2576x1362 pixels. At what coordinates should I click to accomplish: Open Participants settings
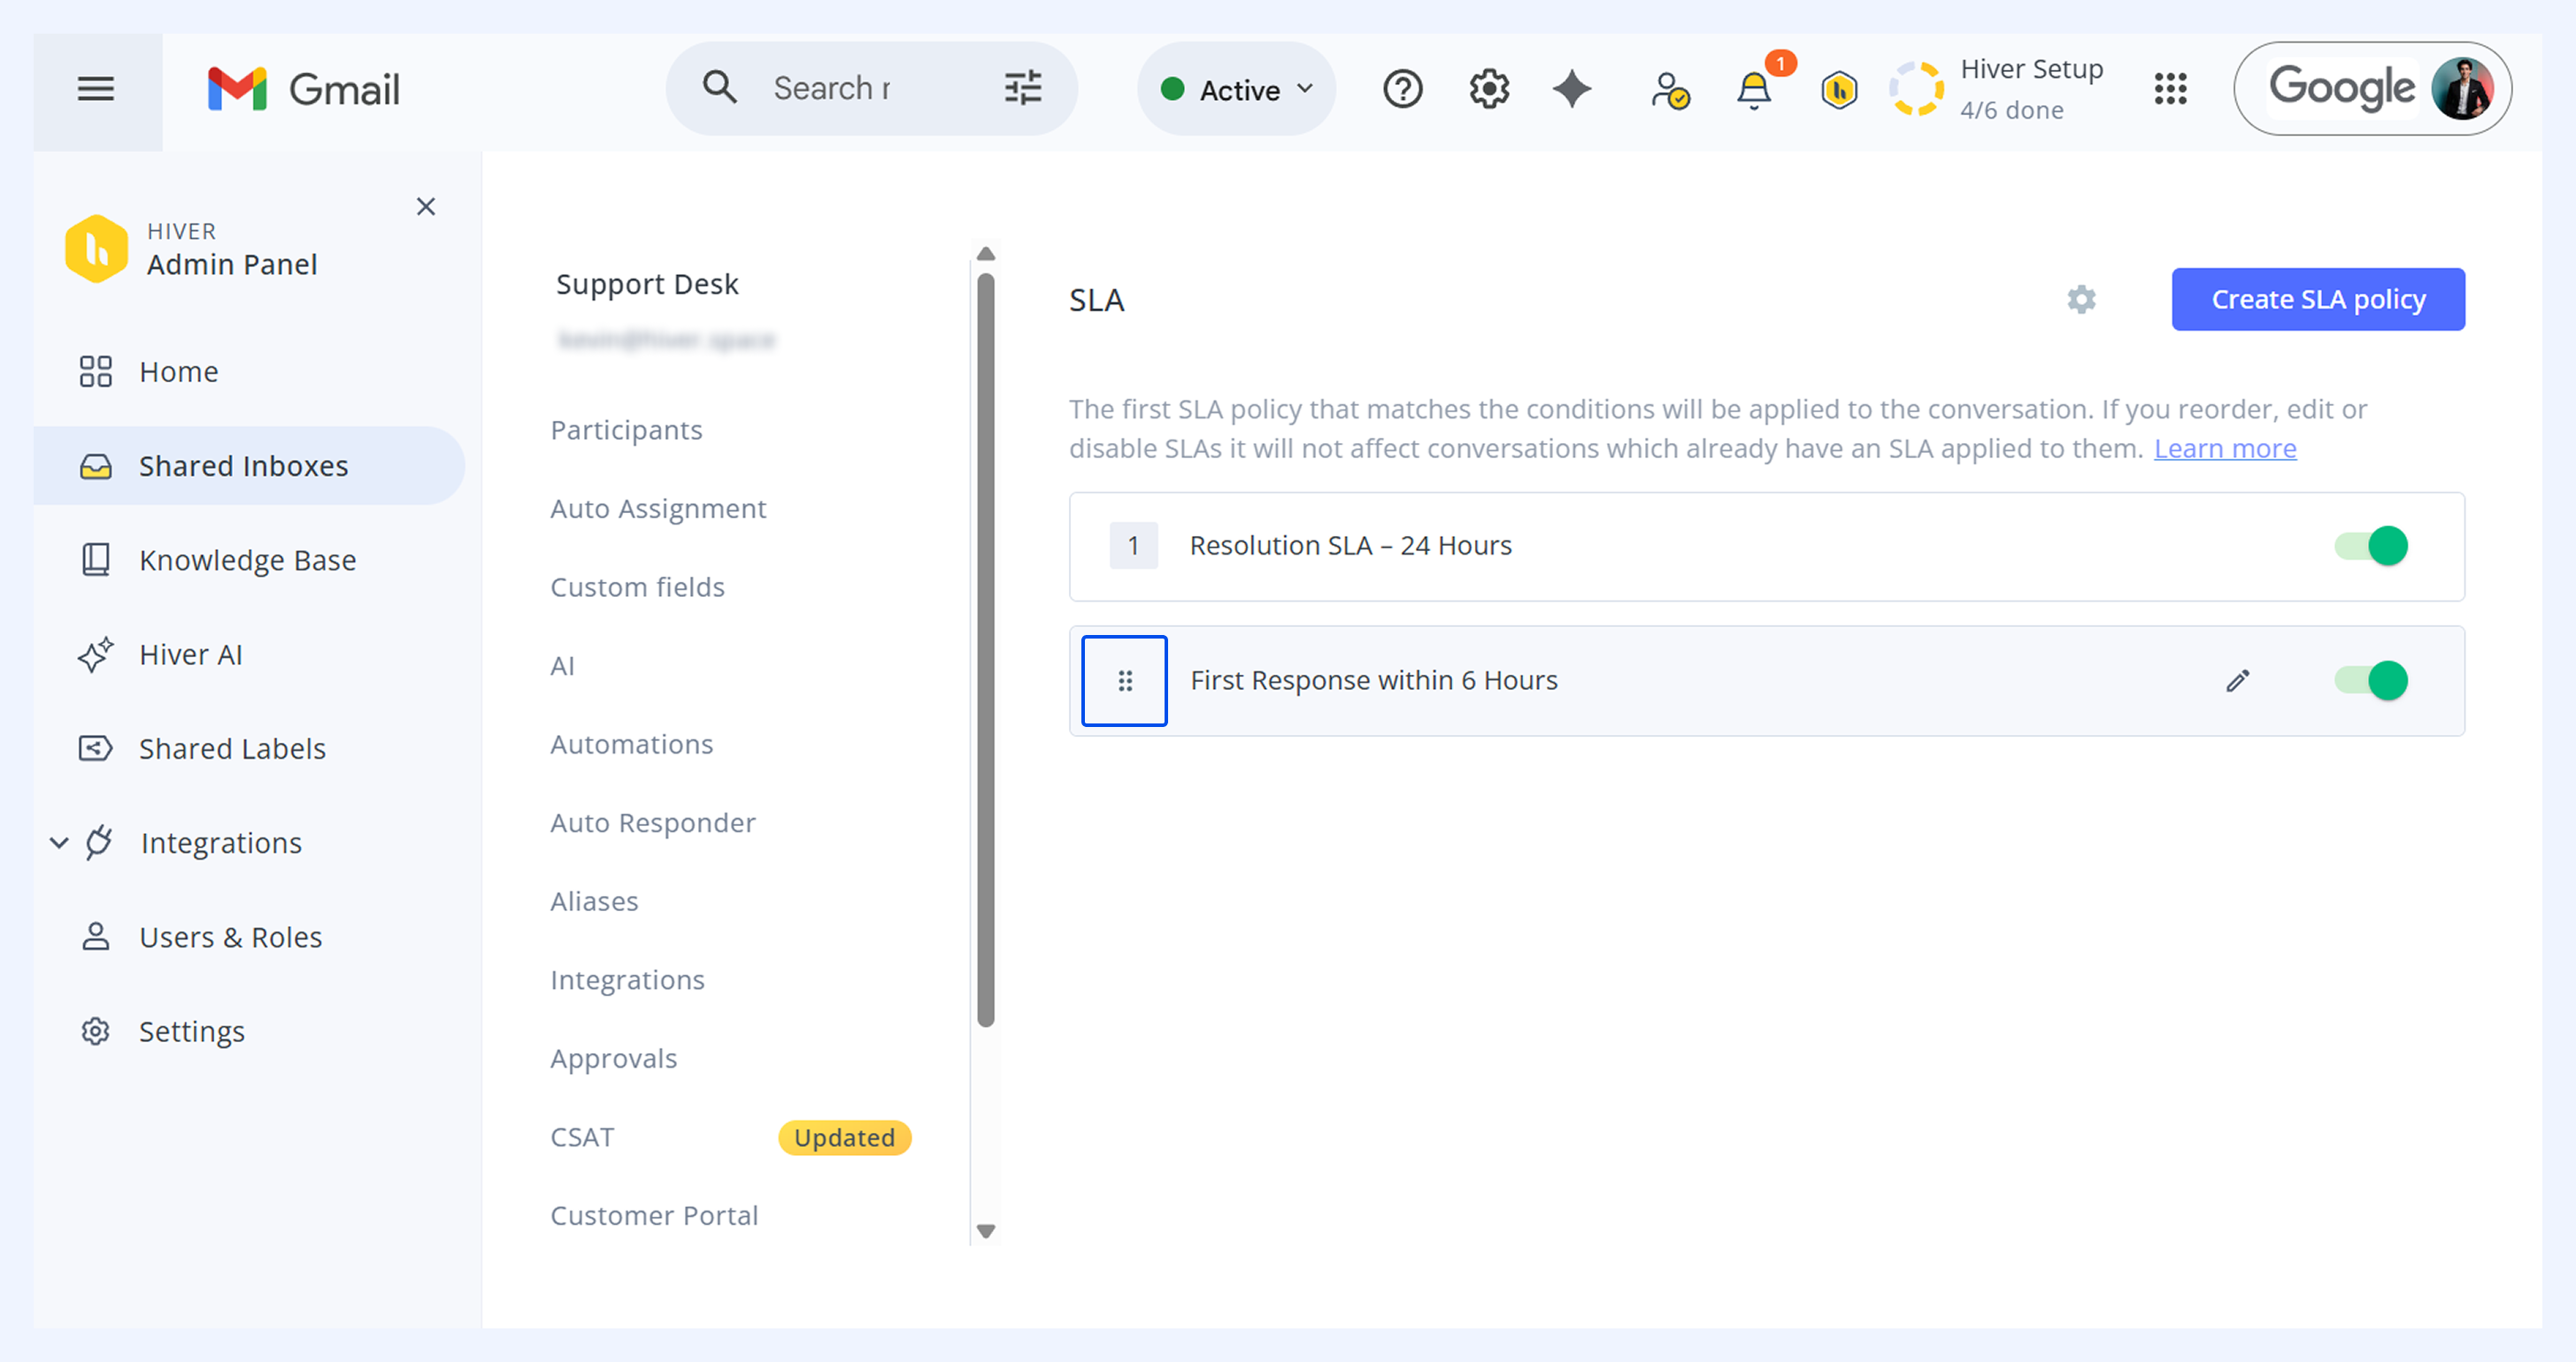click(x=626, y=430)
